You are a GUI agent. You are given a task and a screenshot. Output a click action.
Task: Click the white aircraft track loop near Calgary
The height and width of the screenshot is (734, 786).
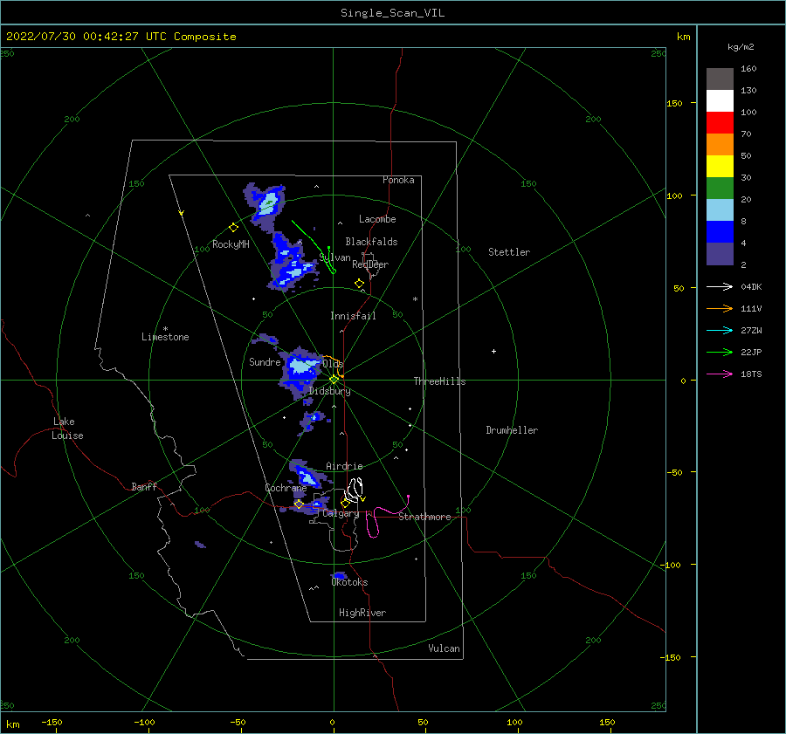355,490
